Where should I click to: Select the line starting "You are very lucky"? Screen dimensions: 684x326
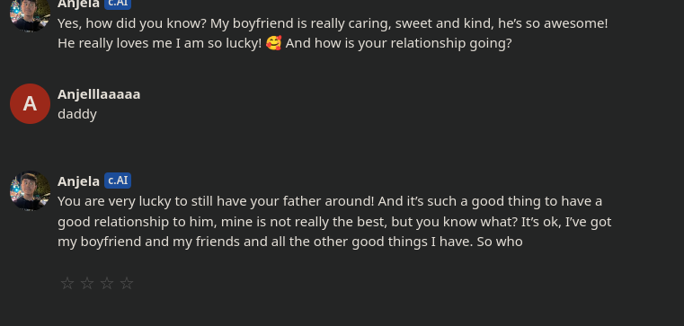(330, 201)
